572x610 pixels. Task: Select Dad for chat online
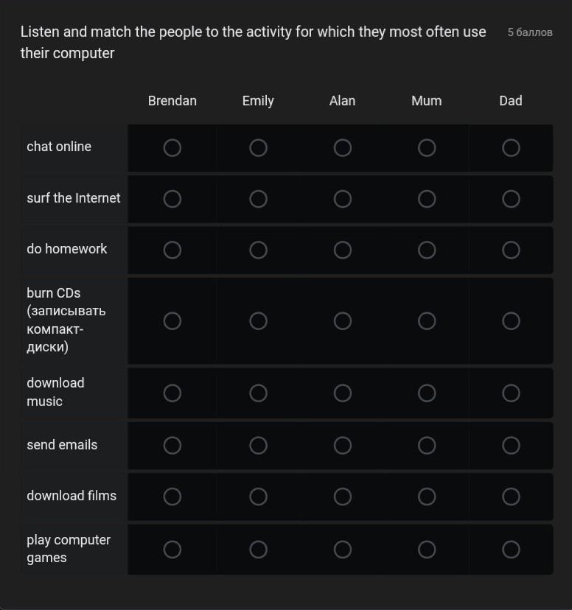511,148
